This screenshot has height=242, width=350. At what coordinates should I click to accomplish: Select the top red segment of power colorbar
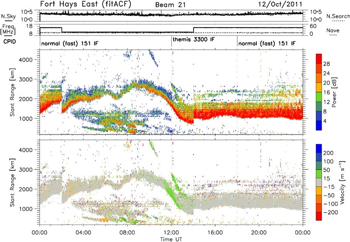point(319,59)
